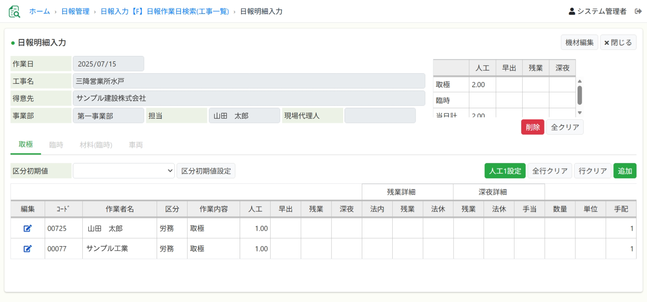This screenshot has height=302, width=647.
Task: Click the 人工1設定 button
Action: click(x=505, y=171)
